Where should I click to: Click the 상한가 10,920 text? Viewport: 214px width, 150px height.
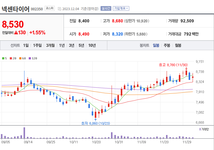[137, 21]
